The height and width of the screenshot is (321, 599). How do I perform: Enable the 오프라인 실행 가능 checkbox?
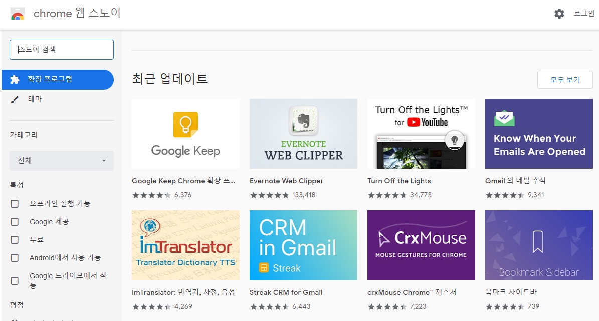click(15, 204)
